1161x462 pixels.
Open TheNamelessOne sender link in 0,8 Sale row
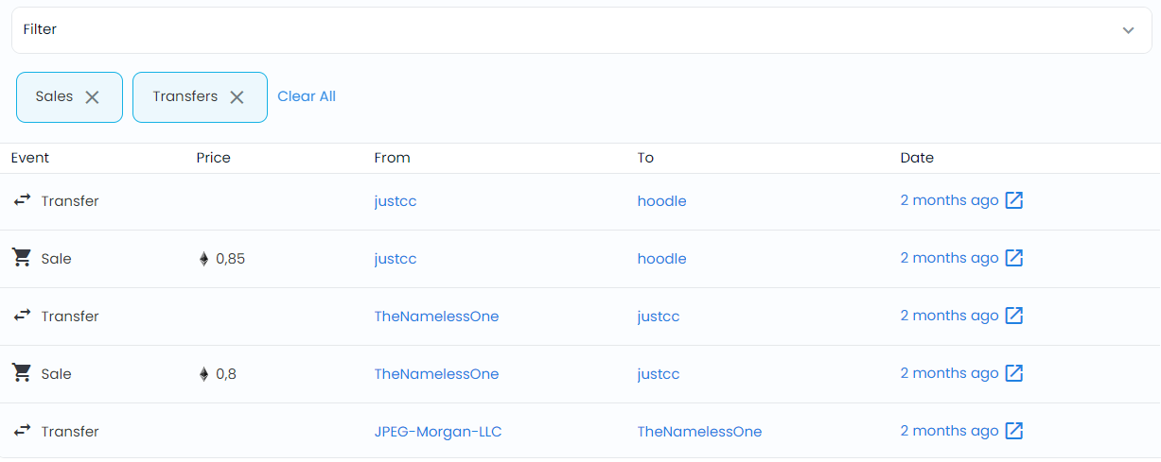click(x=436, y=374)
